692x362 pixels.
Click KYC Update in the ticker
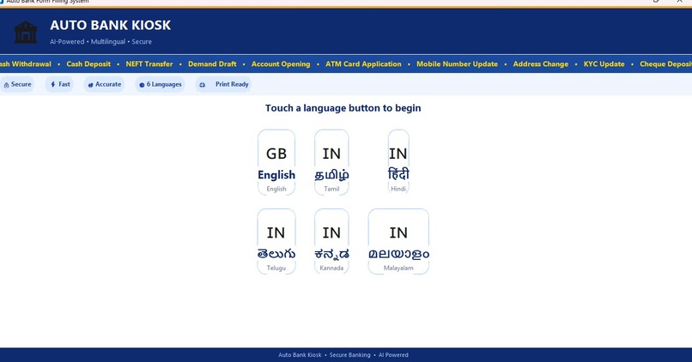point(604,64)
